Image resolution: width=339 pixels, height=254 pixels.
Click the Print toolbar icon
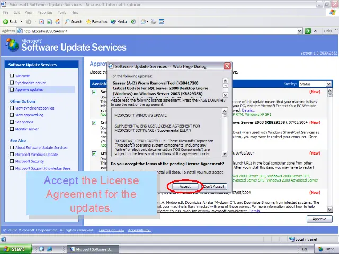coord(153,22)
